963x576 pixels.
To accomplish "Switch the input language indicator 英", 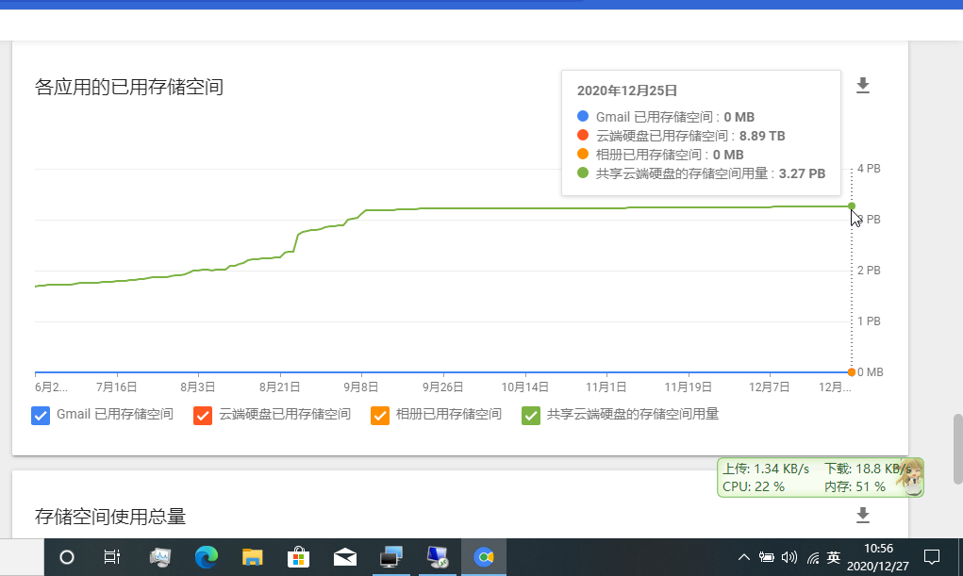I will click(833, 557).
